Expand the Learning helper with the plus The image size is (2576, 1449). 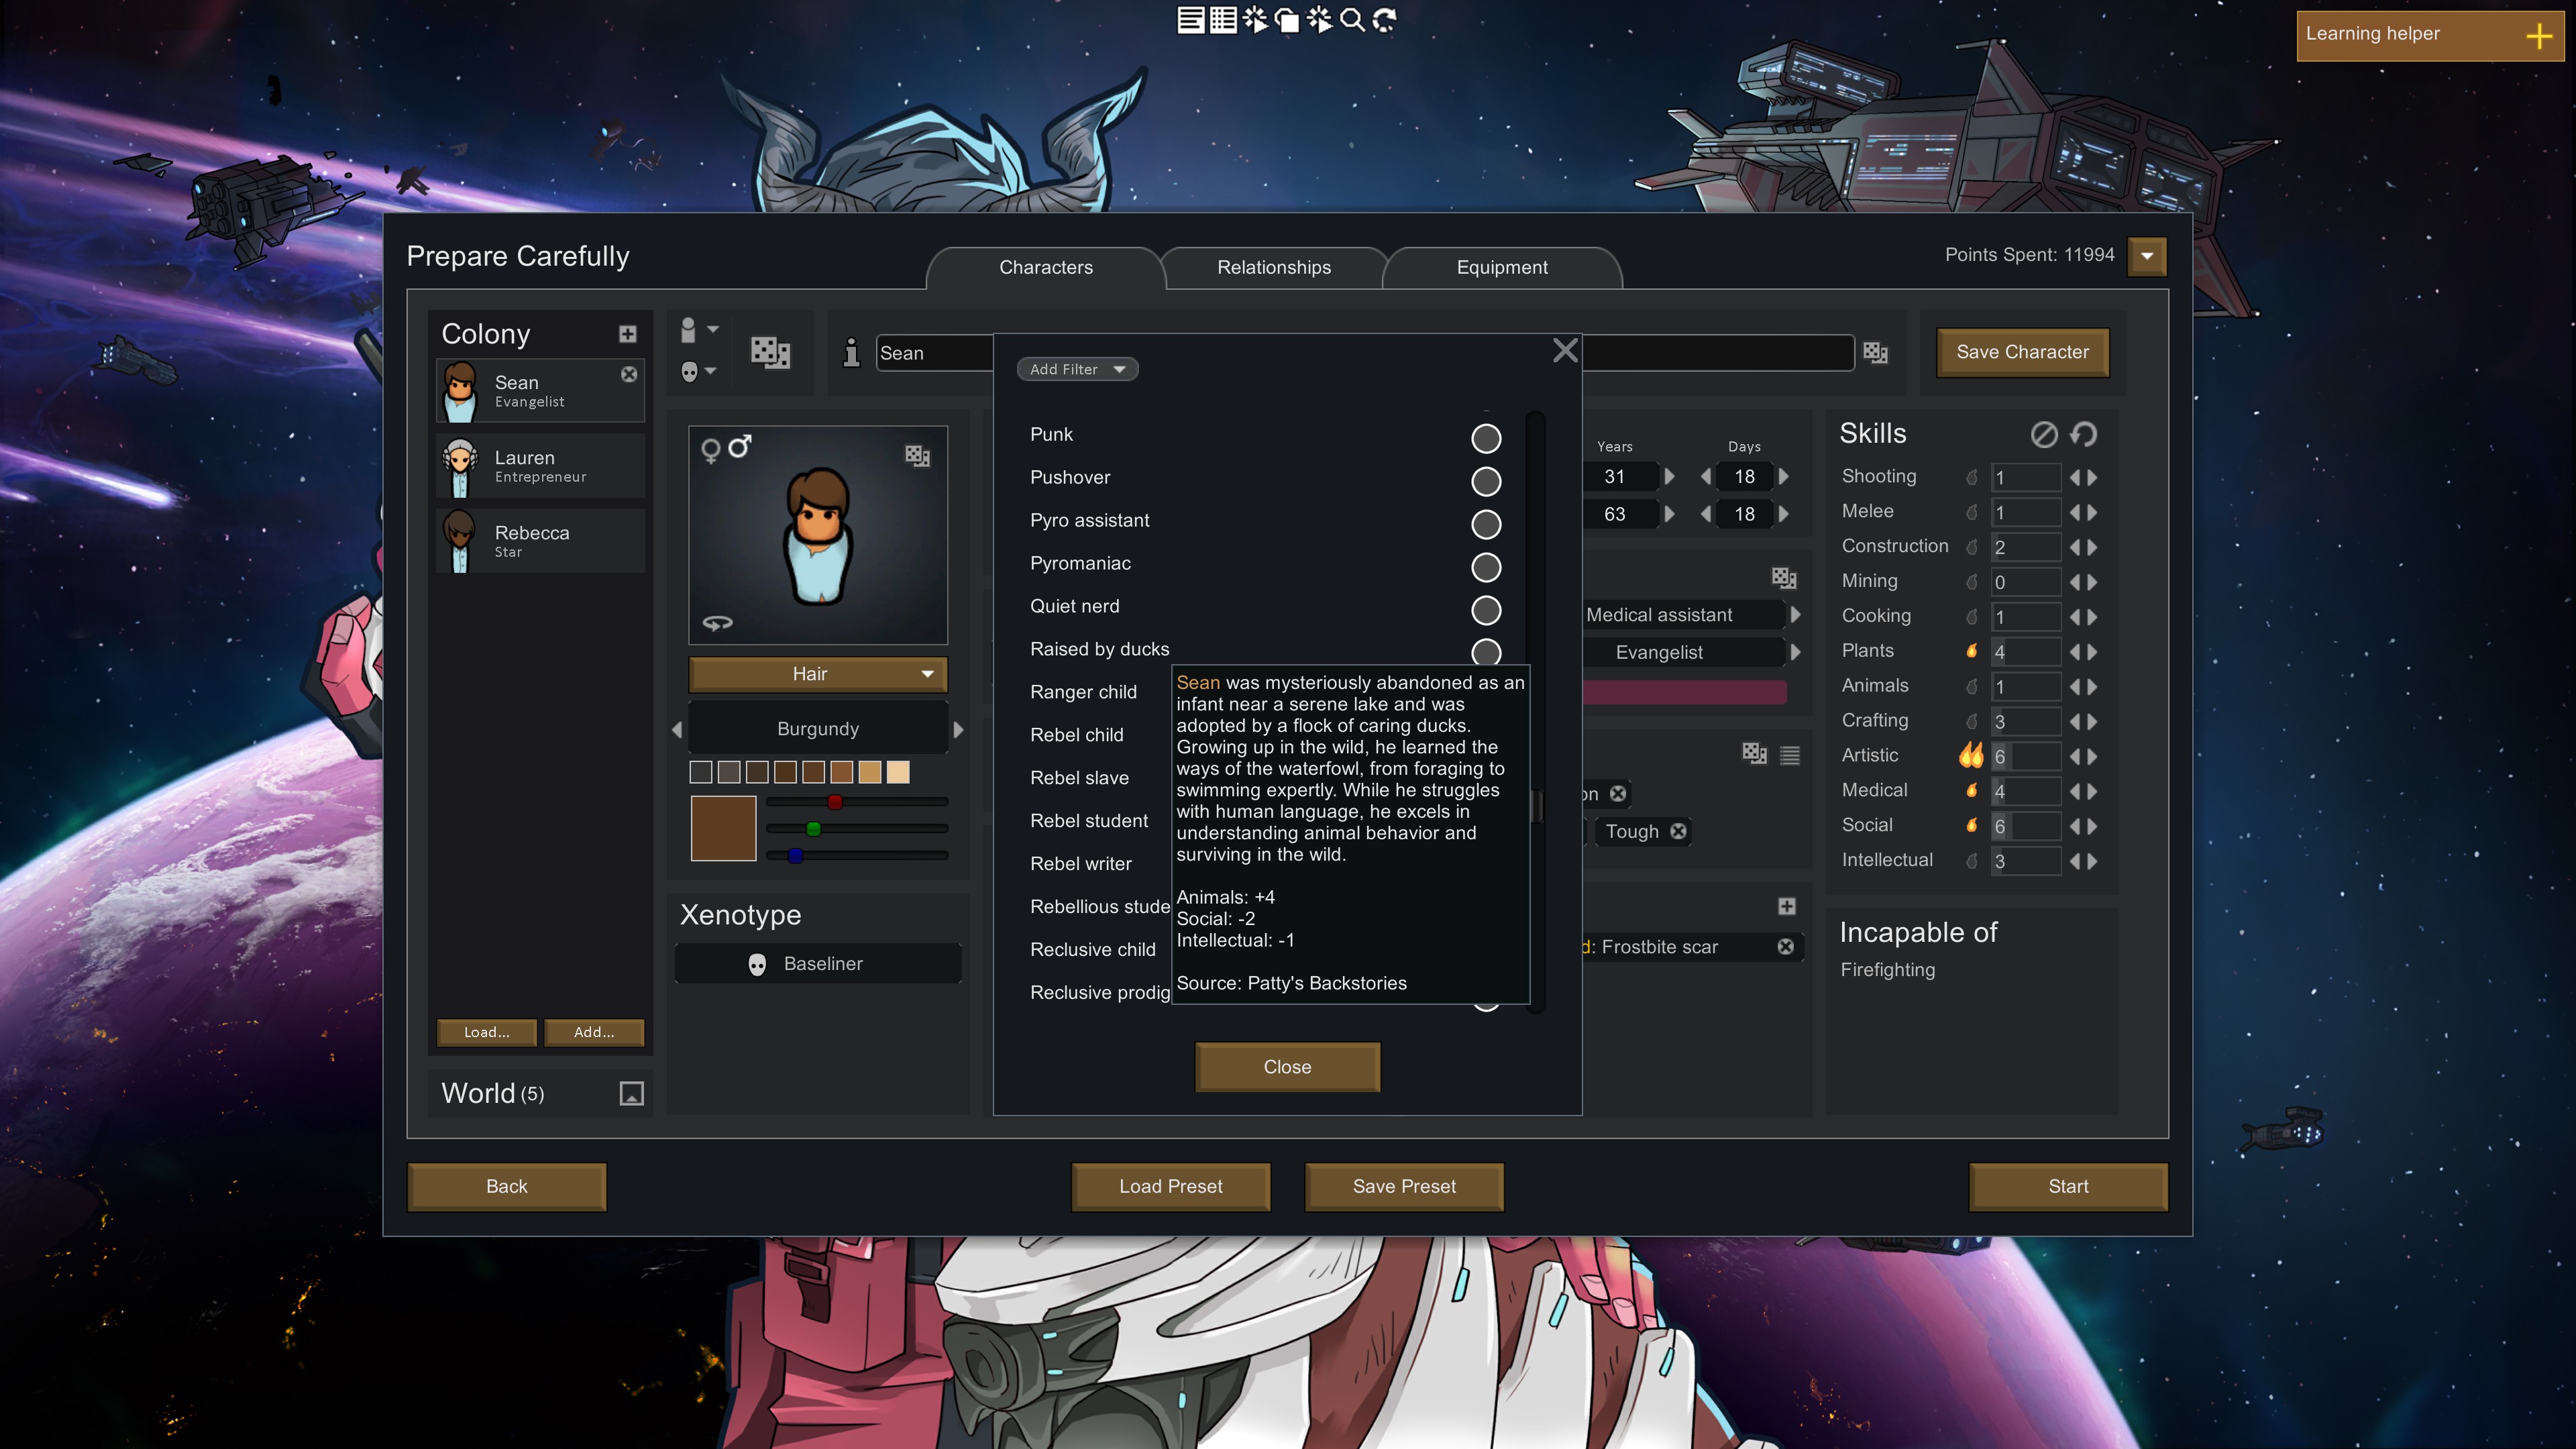(x=2539, y=36)
